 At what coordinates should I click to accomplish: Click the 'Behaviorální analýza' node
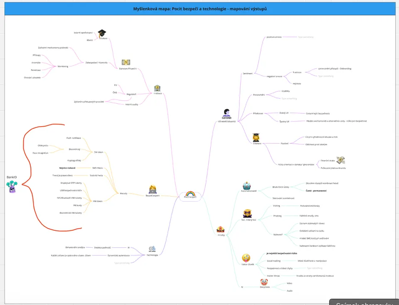coord(75,247)
